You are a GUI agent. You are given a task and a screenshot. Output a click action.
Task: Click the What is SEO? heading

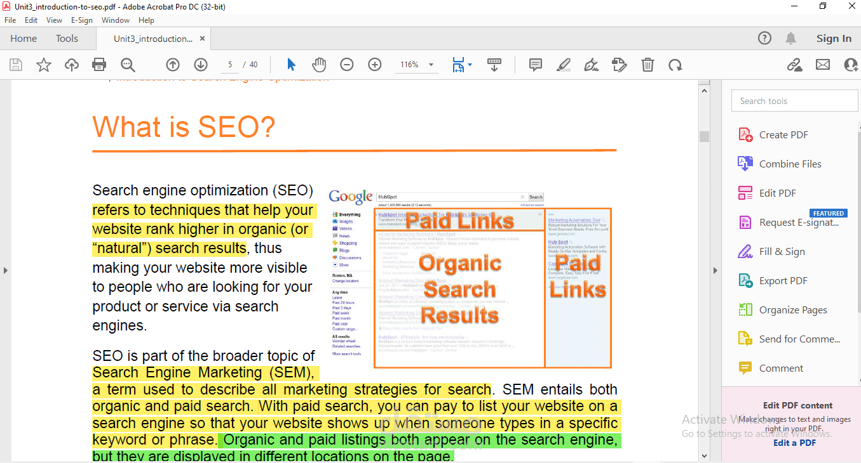coord(184,127)
